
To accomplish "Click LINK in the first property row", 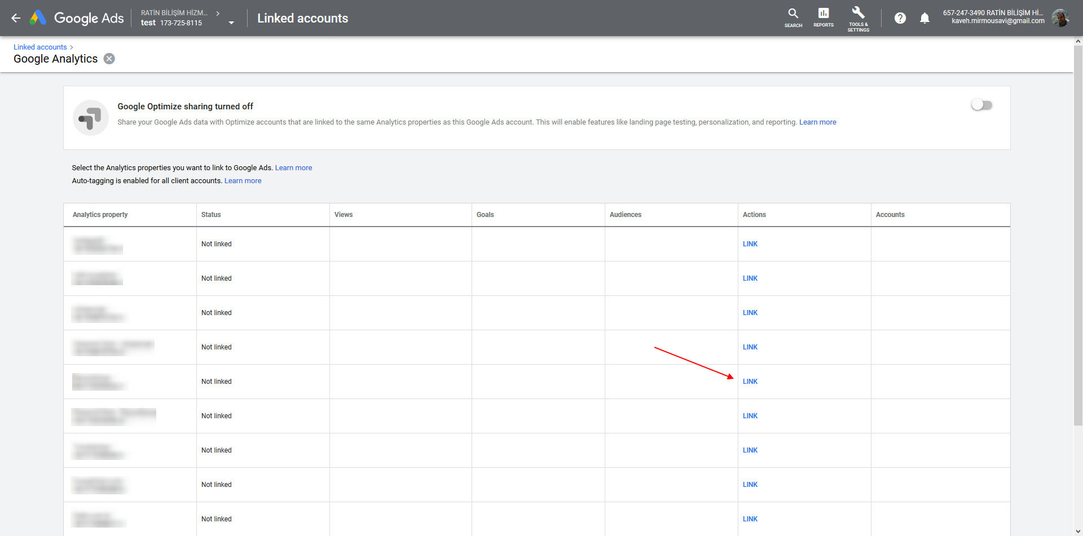I will tap(750, 244).
